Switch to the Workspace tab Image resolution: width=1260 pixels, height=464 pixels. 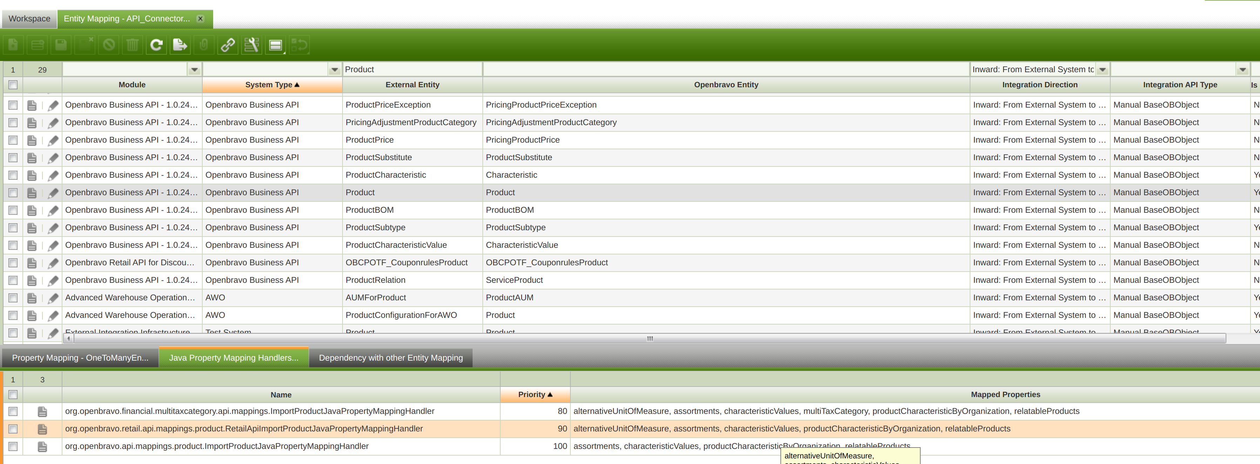click(x=29, y=19)
